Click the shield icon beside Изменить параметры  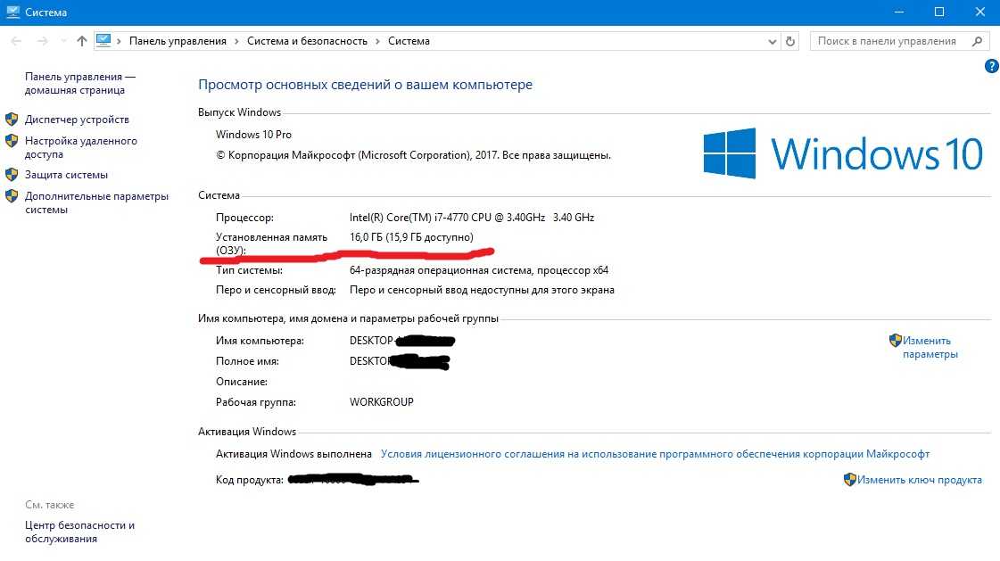click(896, 341)
